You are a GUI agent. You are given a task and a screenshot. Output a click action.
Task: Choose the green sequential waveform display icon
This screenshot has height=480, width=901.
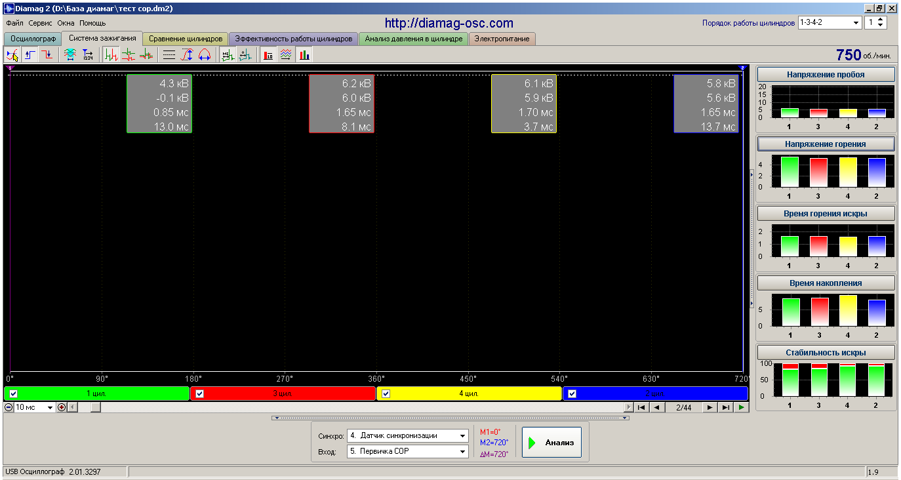(111, 55)
